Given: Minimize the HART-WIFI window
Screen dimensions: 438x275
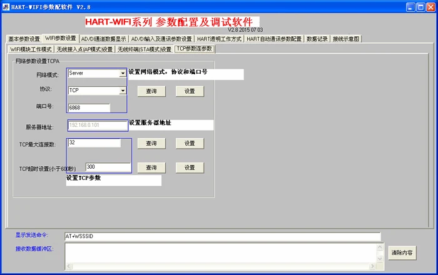Looking at the screenshot, I should [x=410, y=7].
